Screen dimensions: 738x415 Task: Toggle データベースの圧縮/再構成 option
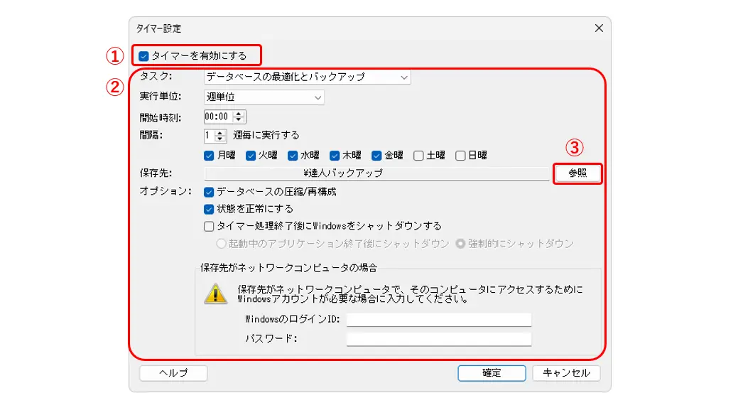(209, 192)
